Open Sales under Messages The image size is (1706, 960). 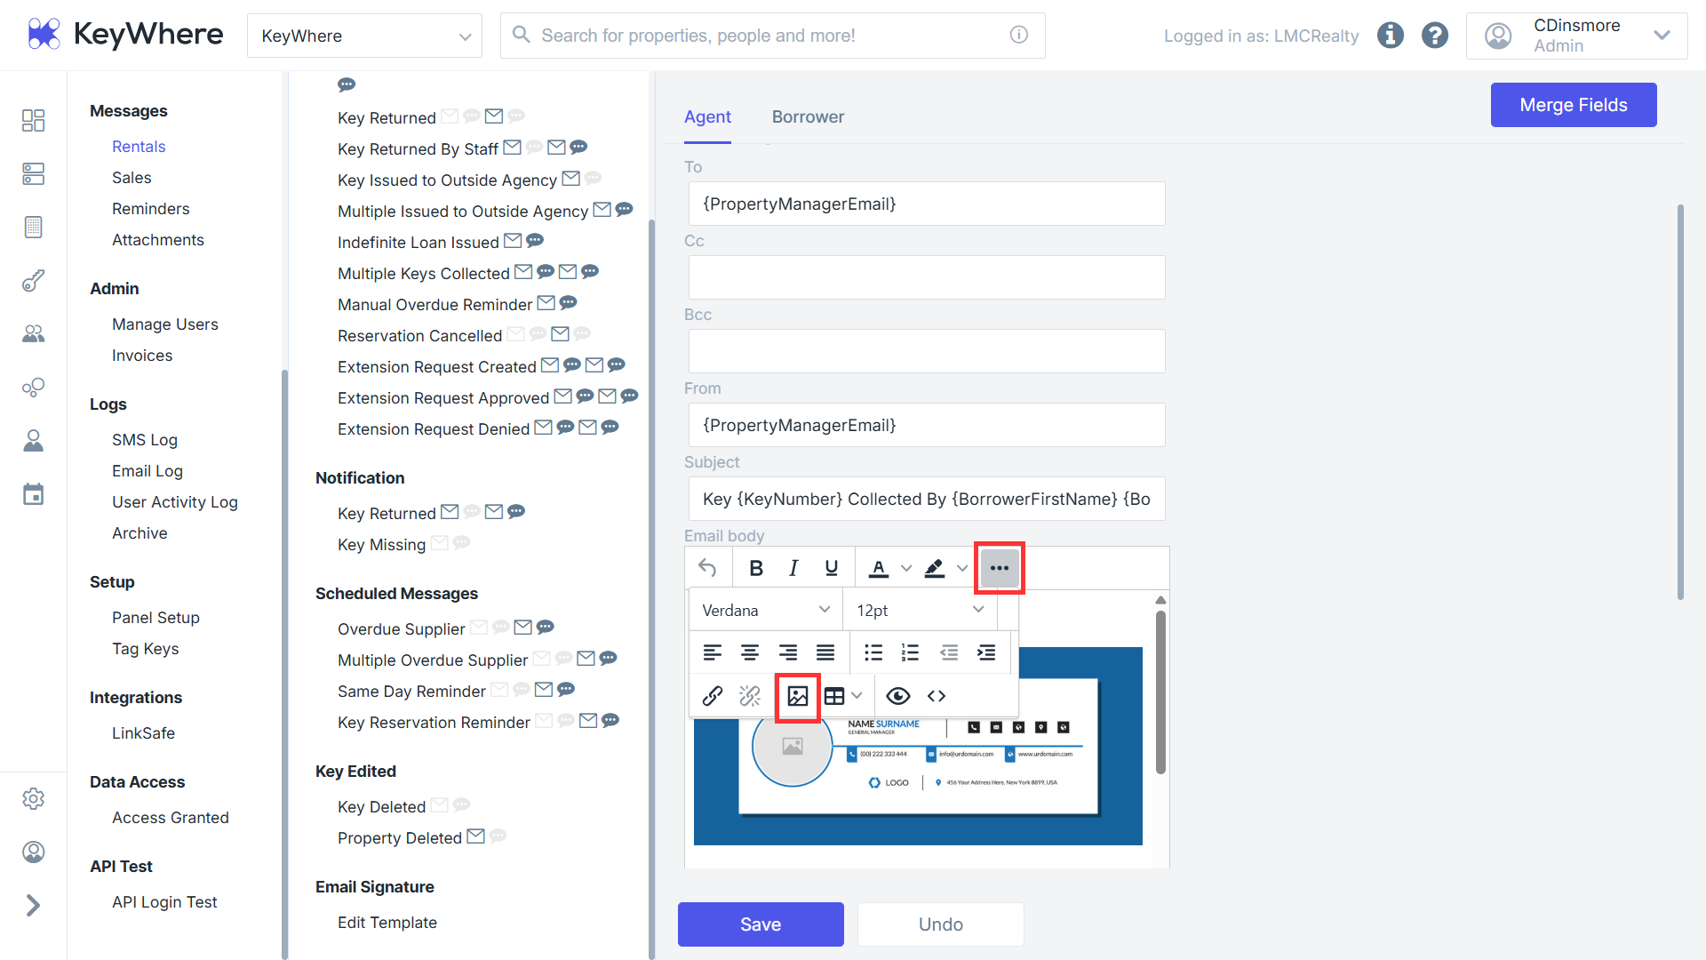coord(132,178)
